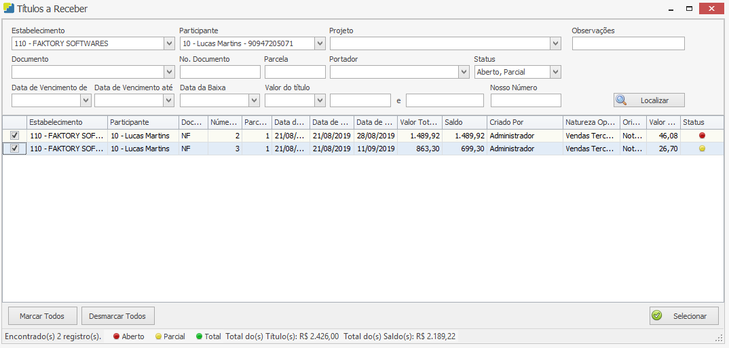Click the Nosso Número input field
Image resolution: width=729 pixels, height=348 pixels.
coord(525,100)
